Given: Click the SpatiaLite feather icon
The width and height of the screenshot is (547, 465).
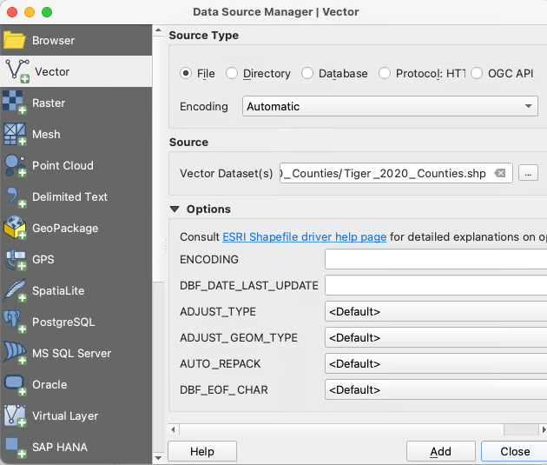Looking at the screenshot, I should (x=15, y=290).
